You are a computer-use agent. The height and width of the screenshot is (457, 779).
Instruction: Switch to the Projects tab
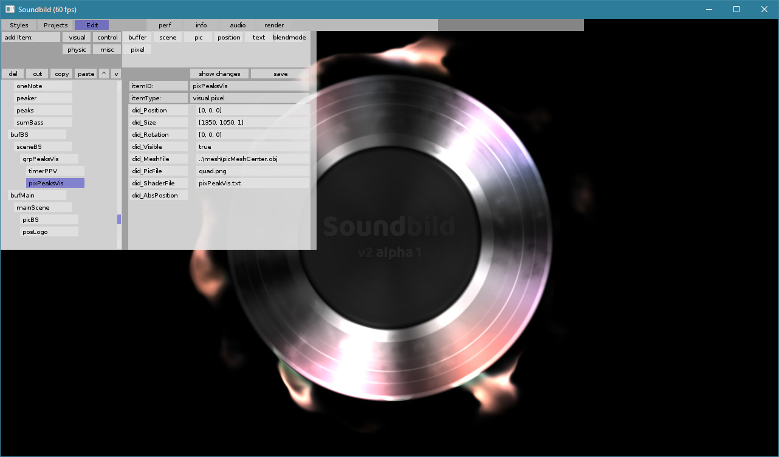coord(55,25)
